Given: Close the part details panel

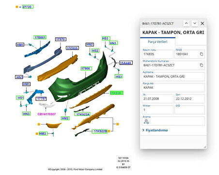Looking at the screenshot, I should tap(202, 23).
